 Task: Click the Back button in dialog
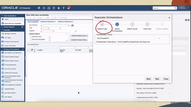coord(149,79)
